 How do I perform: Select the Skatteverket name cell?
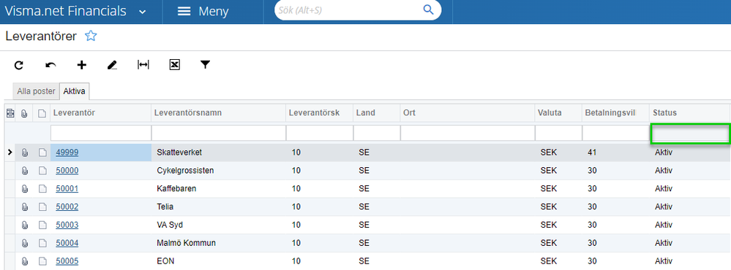click(218, 153)
